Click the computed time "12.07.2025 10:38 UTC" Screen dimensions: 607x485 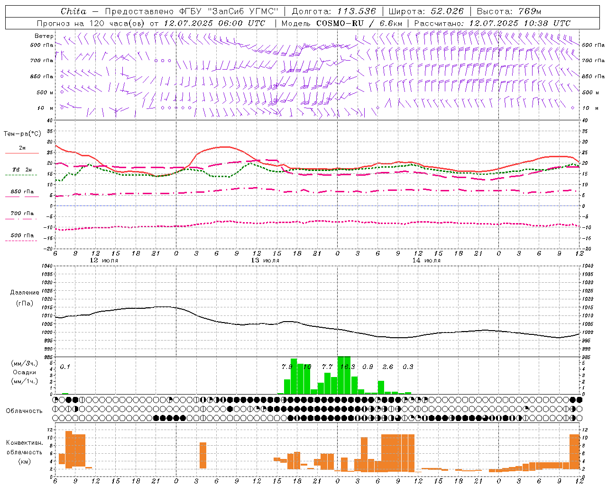[x=519, y=23]
